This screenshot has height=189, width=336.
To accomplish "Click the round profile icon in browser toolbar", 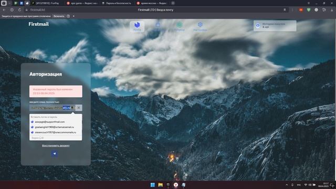I will pyautogui.click(x=316, y=10).
